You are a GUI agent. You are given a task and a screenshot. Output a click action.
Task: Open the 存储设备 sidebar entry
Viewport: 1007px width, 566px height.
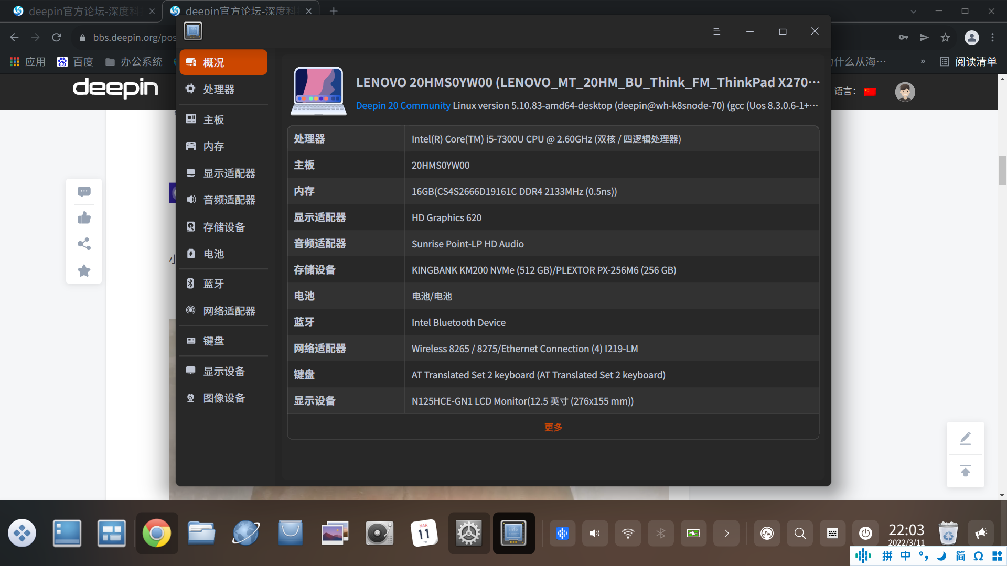pyautogui.click(x=223, y=227)
